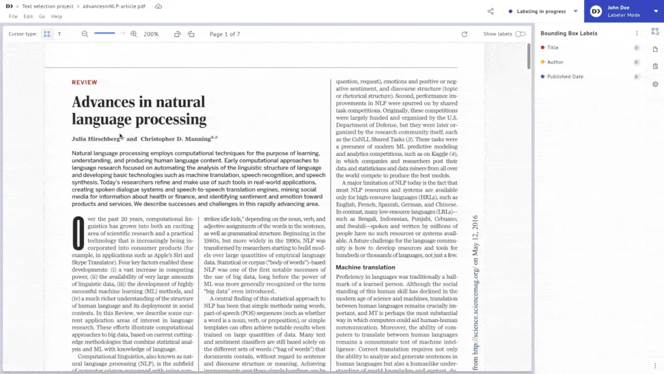The image size is (664, 374).
Task: Click the bottom-right three-dot options icon
Action: tap(655, 365)
